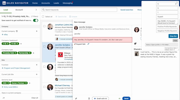Remove the Privately Held filter

(x=15, y=53)
